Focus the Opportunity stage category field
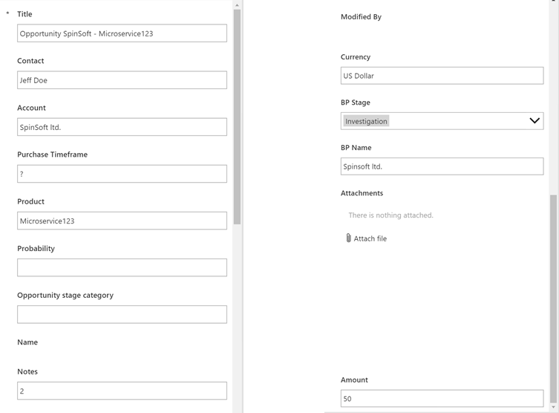 (122, 314)
